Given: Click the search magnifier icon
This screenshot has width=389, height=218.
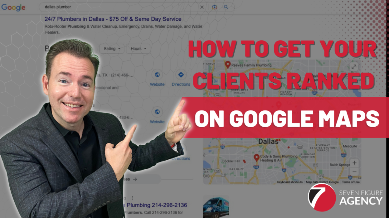Looking at the screenshot, I should pos(226,7).
